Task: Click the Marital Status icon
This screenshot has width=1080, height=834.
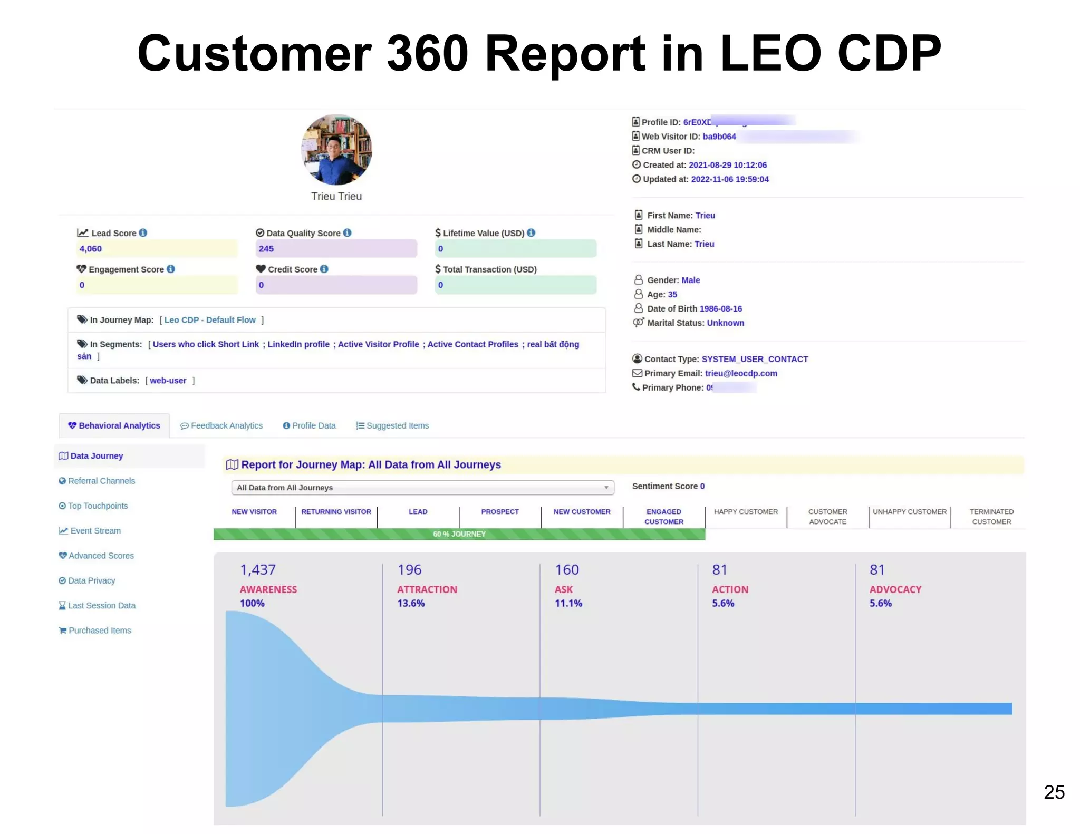Action: tap(639, 322)
